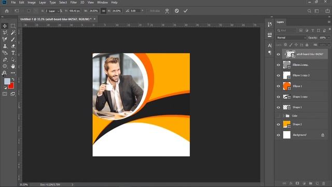Open the Fill slider dropdown arrow
This screenshot has height=187, width=332.
point(329,45)
